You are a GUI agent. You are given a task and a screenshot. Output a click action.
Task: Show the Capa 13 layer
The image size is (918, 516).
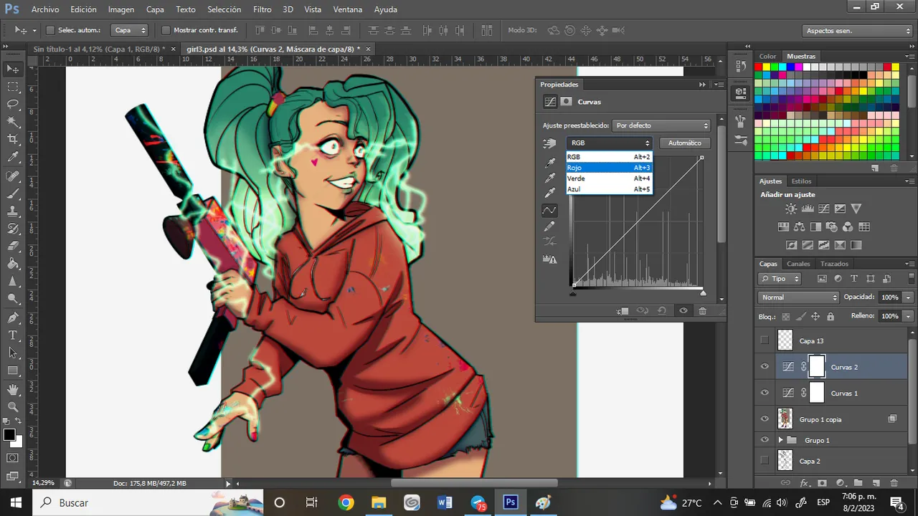(765, 340)
